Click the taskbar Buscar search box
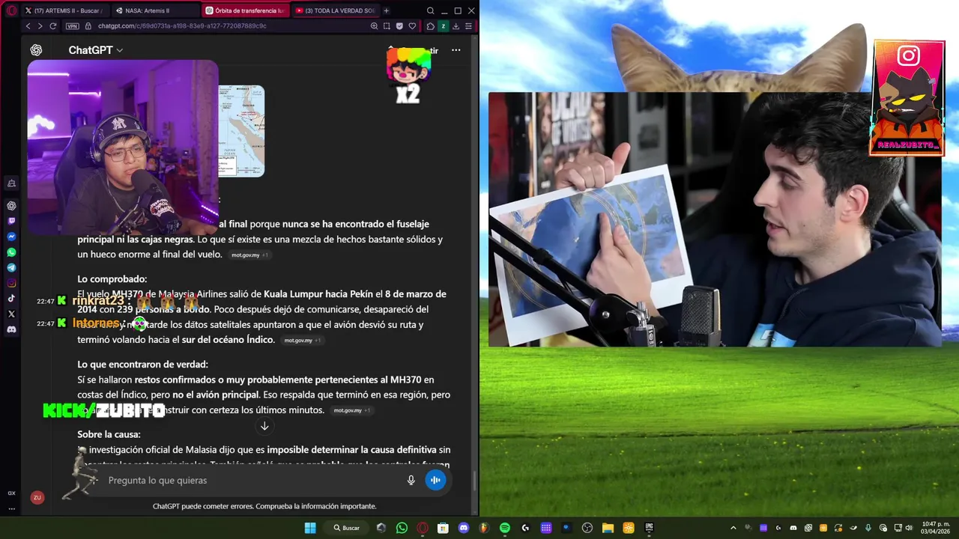The width and height of the screenshot is (959, 539). tap(347, 528)
